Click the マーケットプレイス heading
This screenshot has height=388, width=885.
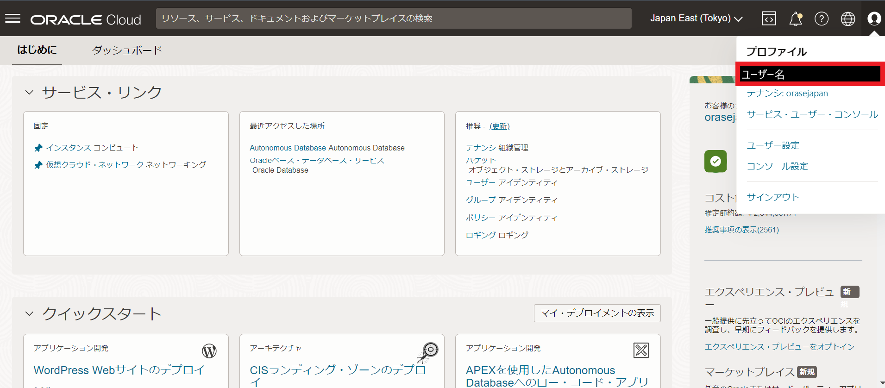(x=749, y=372)
